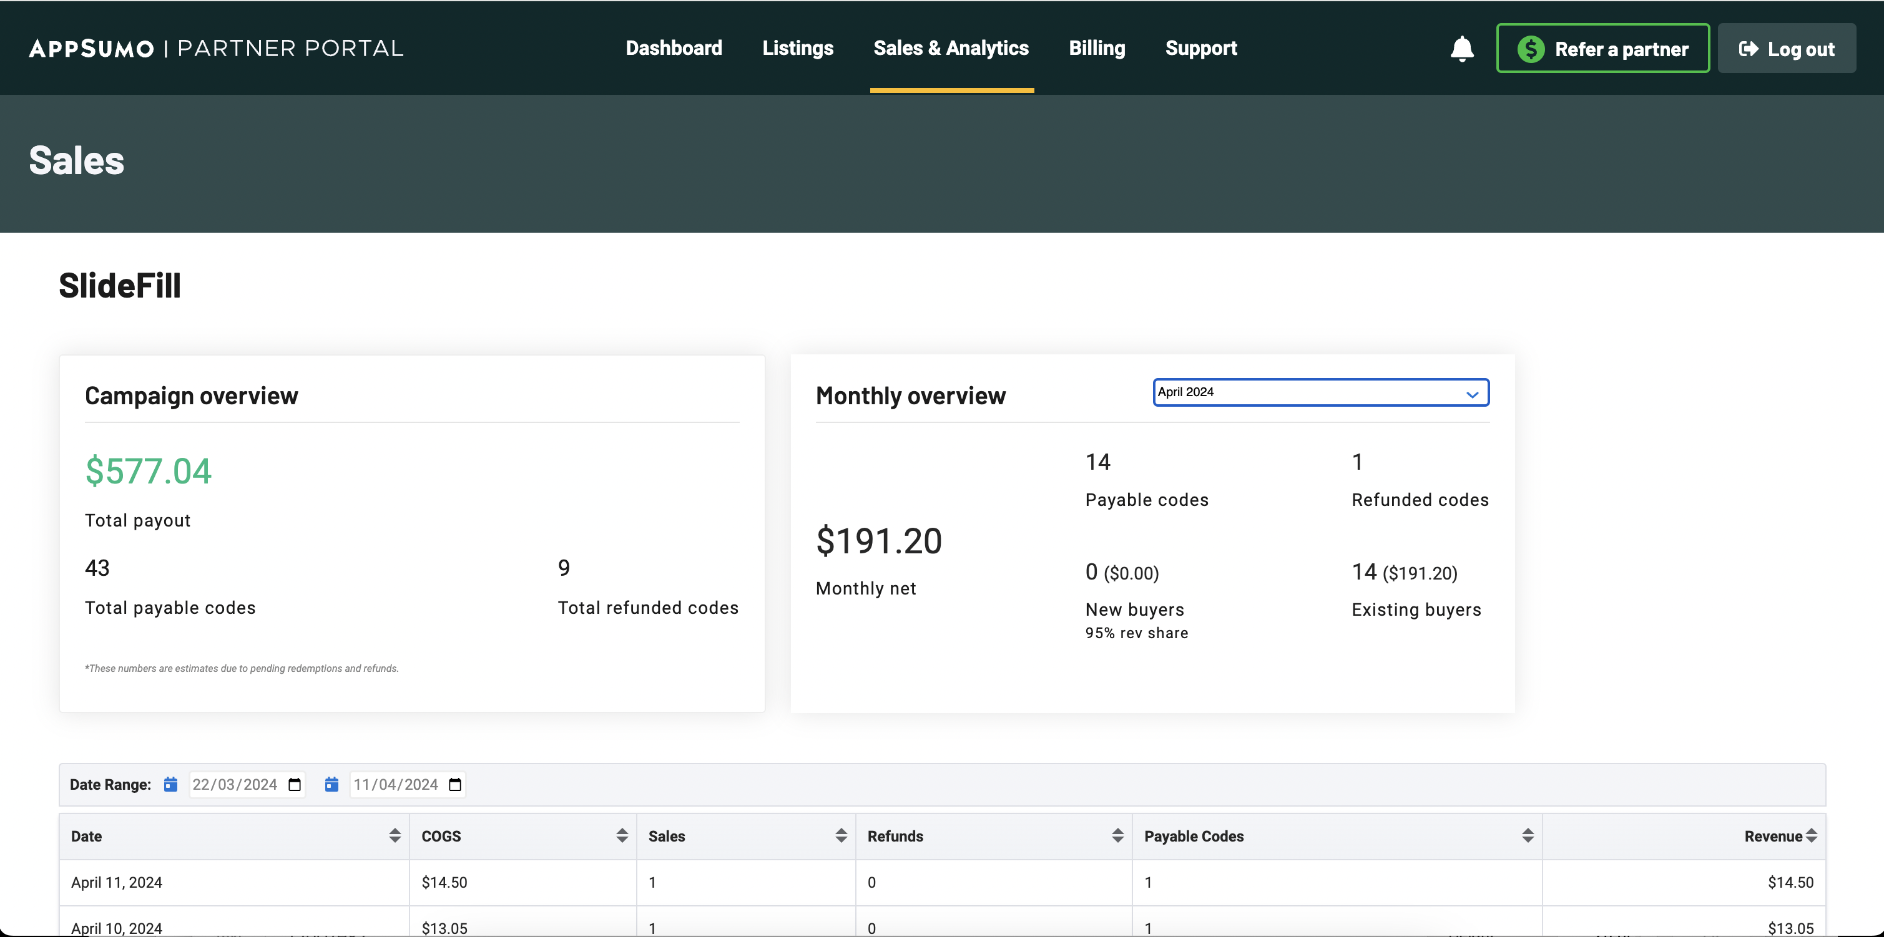Click the Refer a partner button
The height and width of the screenshot is (937, 1884).
coord(1602,48)
